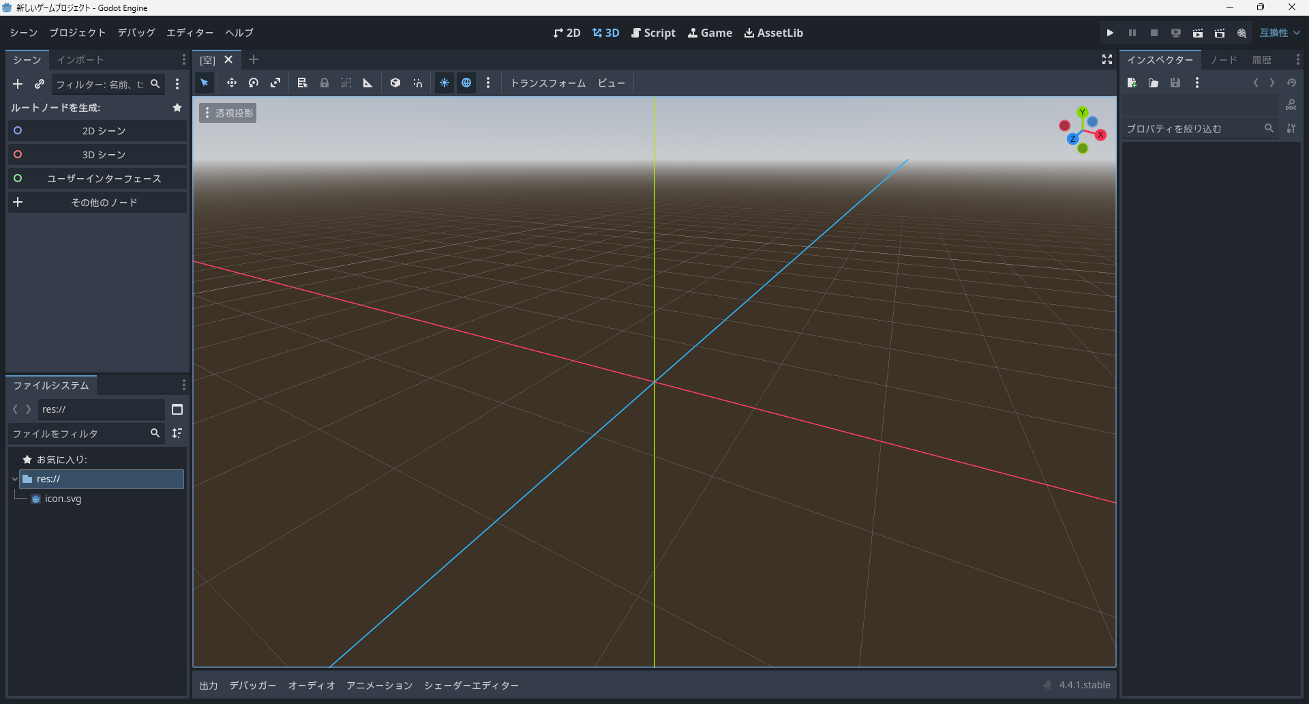Save the edited resource disk icon
The image size is (1309, 704).
coord(1175,83)
